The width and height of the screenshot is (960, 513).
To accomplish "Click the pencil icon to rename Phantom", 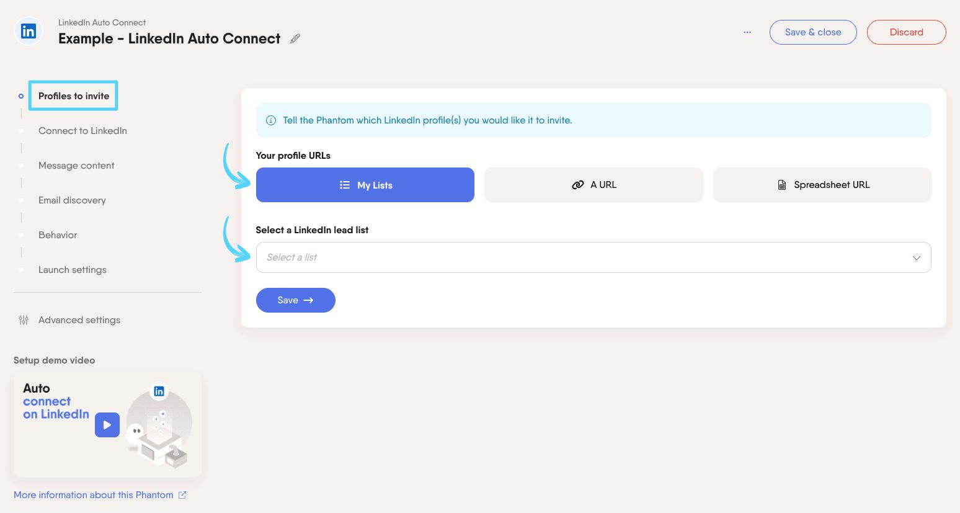I will pyautogui.click(x=295, y=38).
